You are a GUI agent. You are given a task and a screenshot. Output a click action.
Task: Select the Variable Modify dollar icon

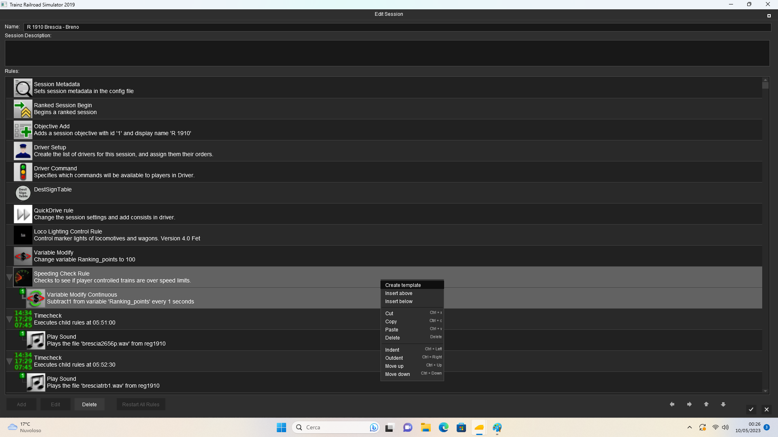[x=23, y=256]
